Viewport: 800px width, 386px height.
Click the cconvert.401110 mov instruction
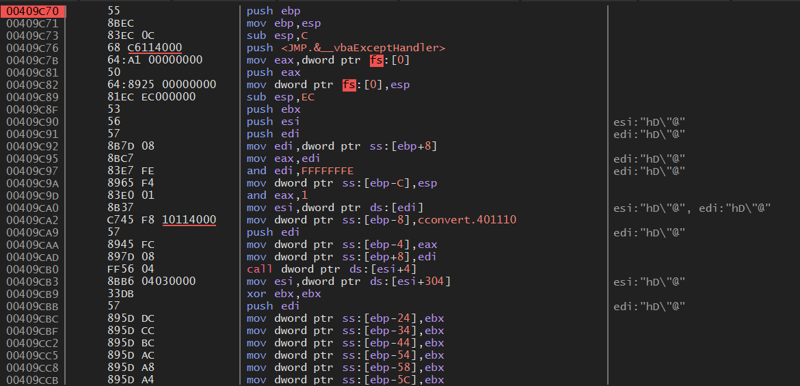tap(382, 220)
